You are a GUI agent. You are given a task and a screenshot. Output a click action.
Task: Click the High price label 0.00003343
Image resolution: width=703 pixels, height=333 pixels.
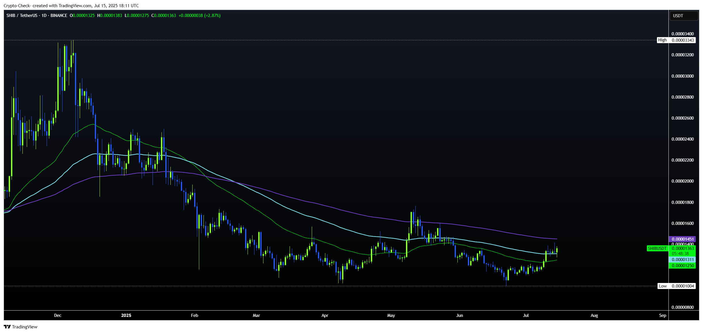tap(683, 40)
